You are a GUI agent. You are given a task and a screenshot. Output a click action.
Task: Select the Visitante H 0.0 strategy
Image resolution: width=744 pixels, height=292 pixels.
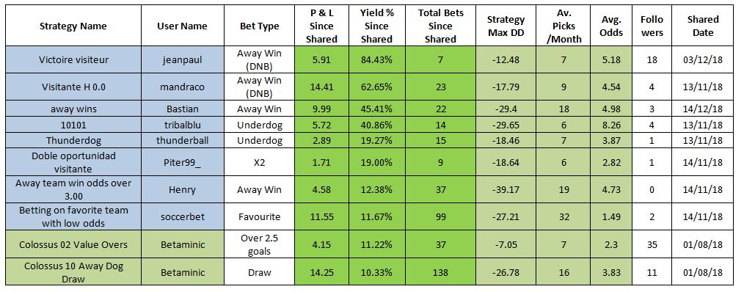[x=73, y=87]
